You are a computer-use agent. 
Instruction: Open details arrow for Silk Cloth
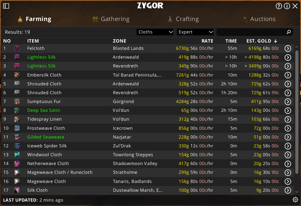point(288,190)
